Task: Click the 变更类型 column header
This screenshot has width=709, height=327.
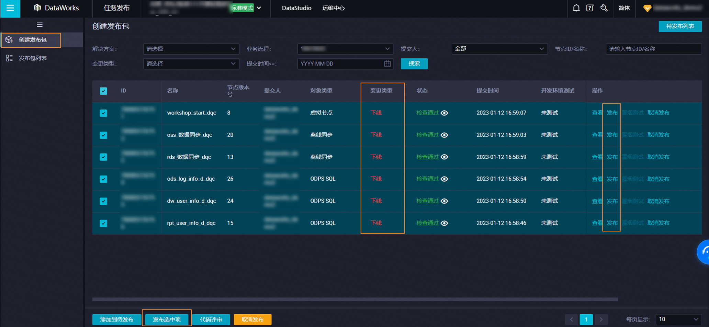Action: tap(381, 90)
